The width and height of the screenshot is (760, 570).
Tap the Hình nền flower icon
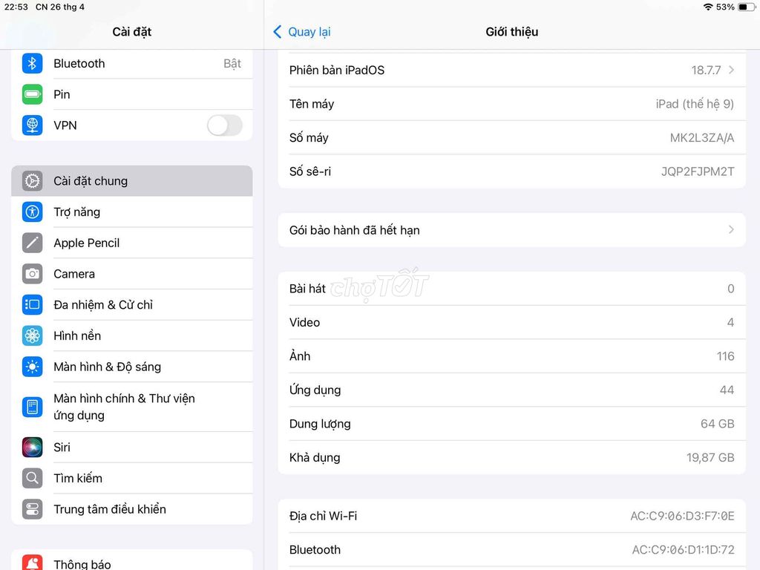32,336
